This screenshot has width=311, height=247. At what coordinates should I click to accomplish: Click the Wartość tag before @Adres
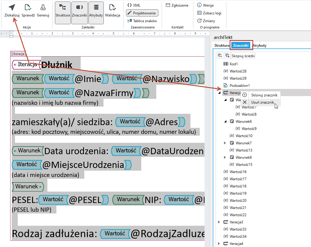[x=130, y=122]
